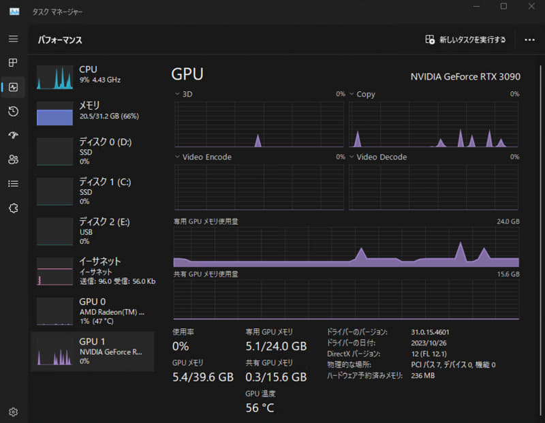The image size is (545, 423).
Task: Select the CPU performance tile
Action: 92,74
